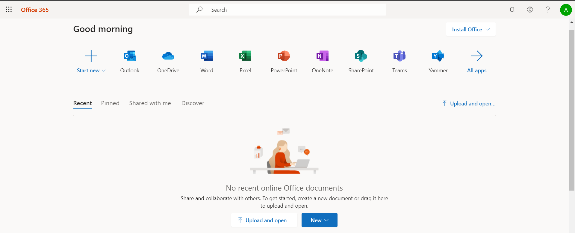Launch OneDrive
Viewport: 575px width, 233px height.
tap(168, 62)
